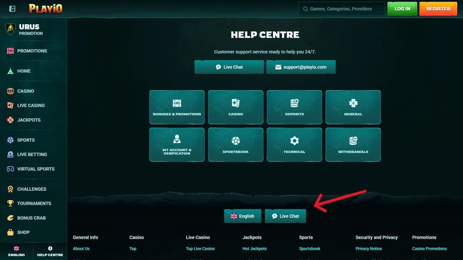Open the Privacy Notice footer link
This screenshot has width=463, height=260.
point(368,249)
